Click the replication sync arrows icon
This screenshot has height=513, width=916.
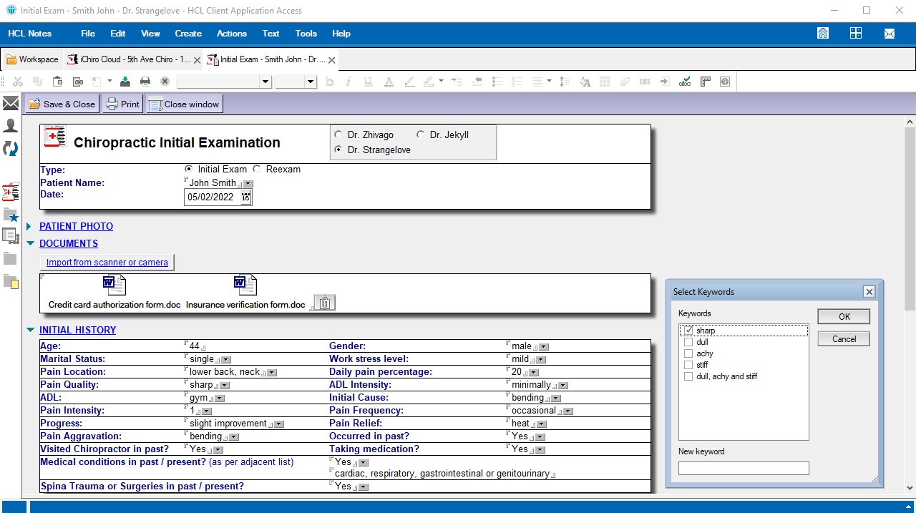click(11, 149)
